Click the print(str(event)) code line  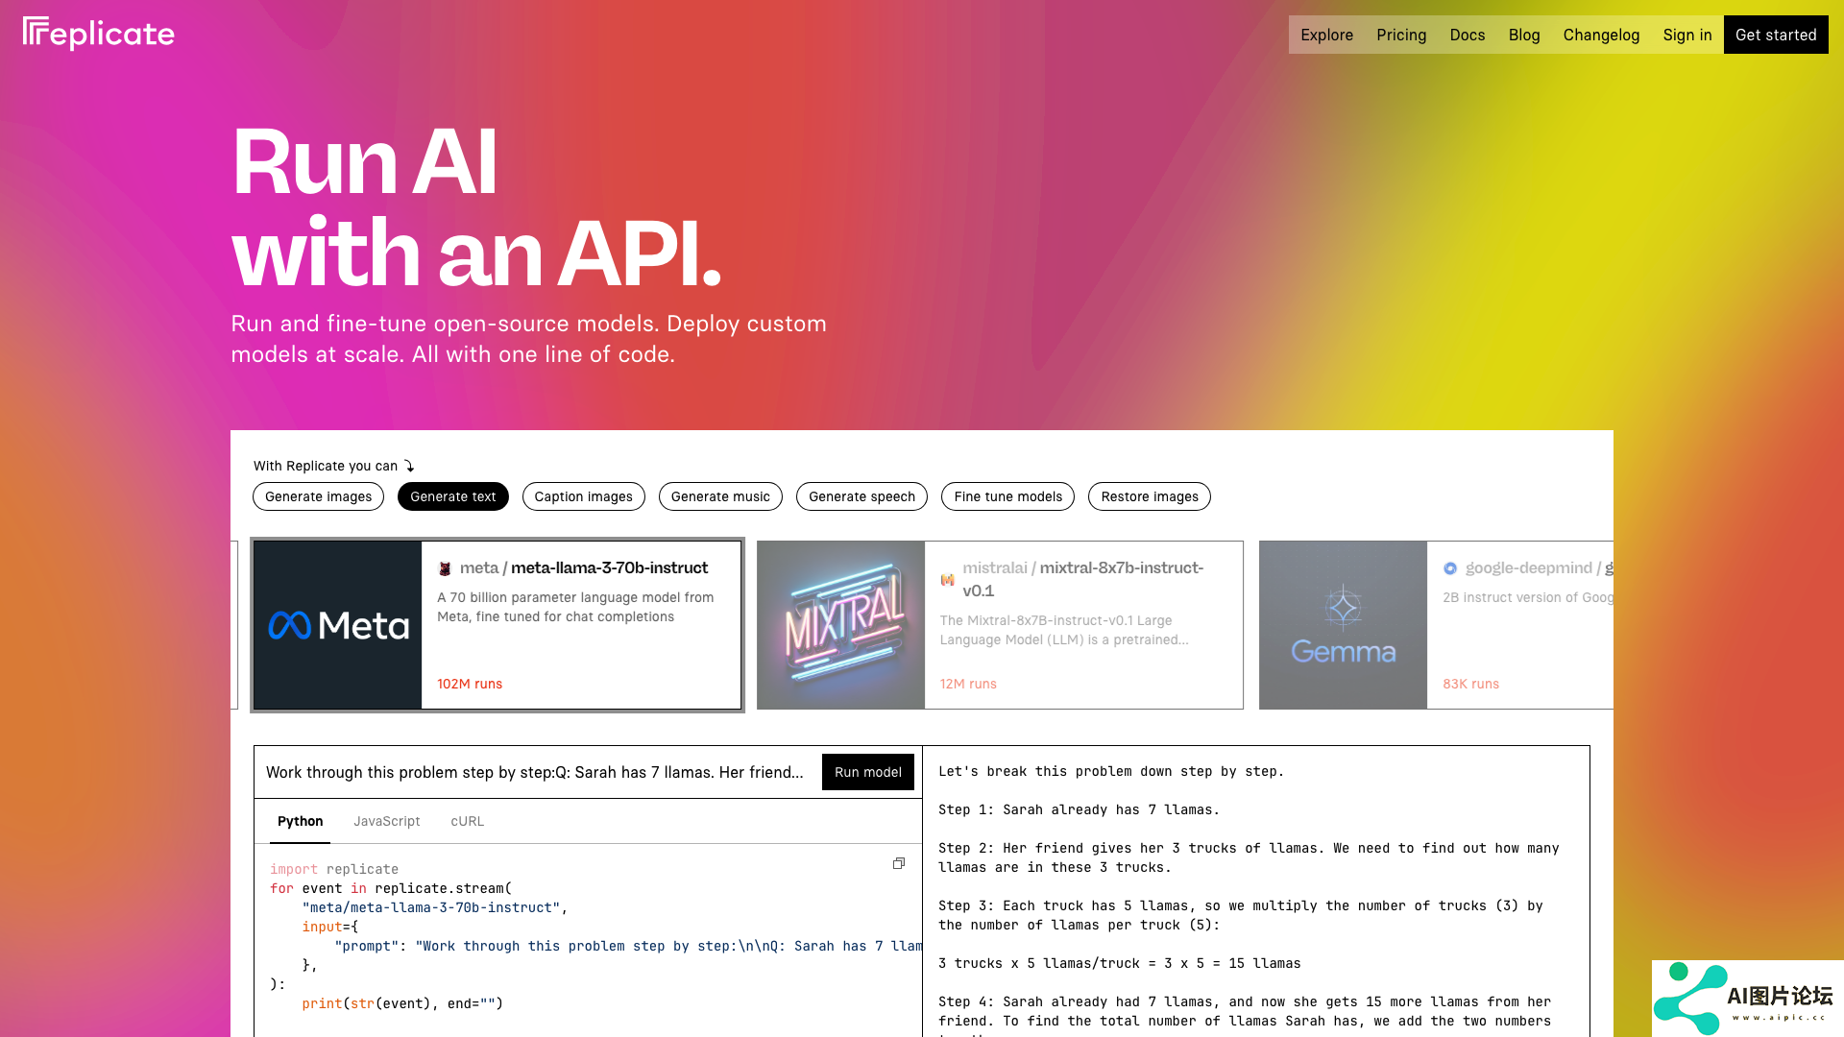(402, 1003)
